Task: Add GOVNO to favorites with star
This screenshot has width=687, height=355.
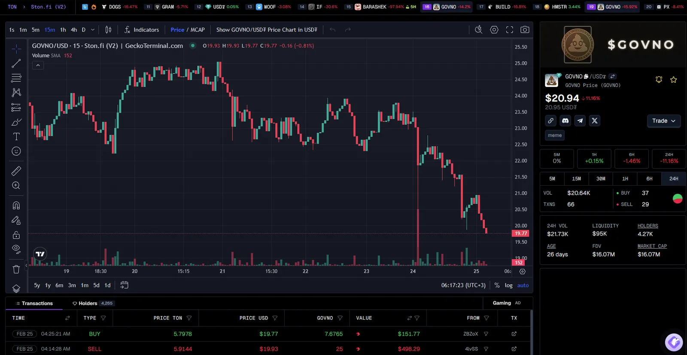Action: [674, 80]
